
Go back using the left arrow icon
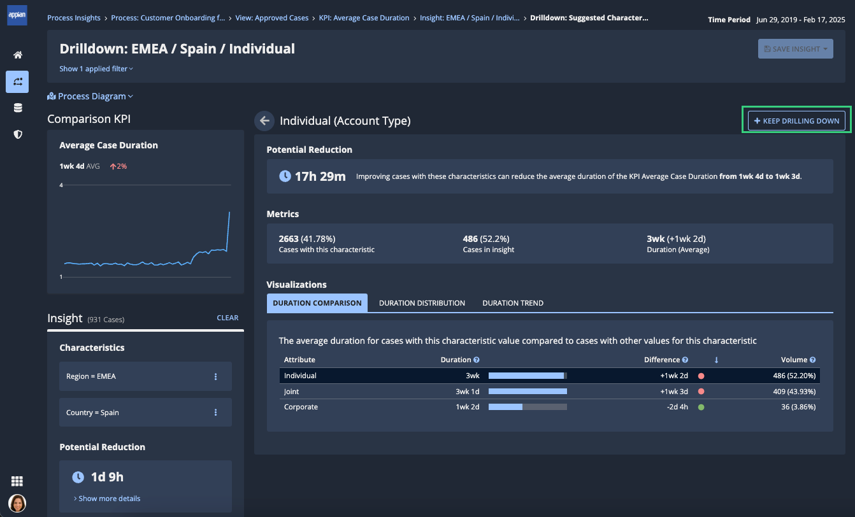coord(264,120)
